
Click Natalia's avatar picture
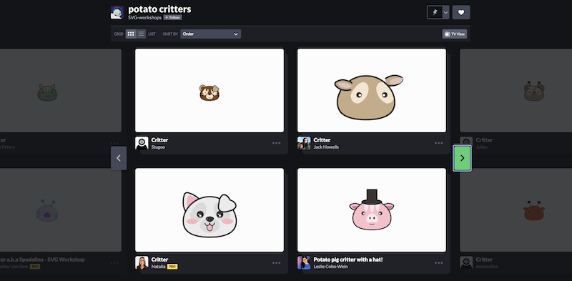pyautogui.click(x=142, y=262)
